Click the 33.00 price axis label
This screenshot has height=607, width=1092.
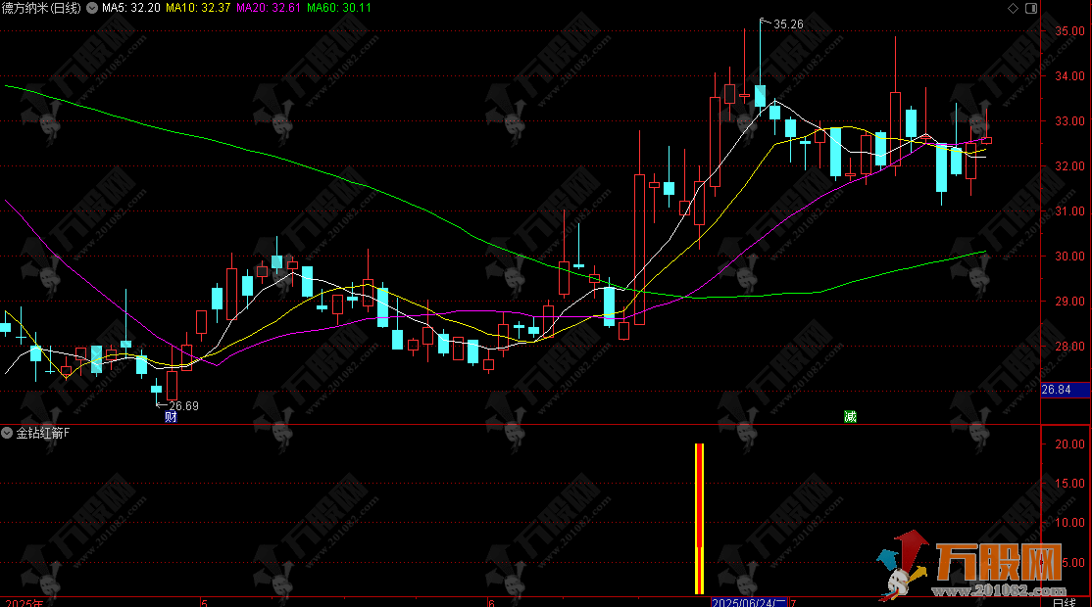pos(1069,121)
